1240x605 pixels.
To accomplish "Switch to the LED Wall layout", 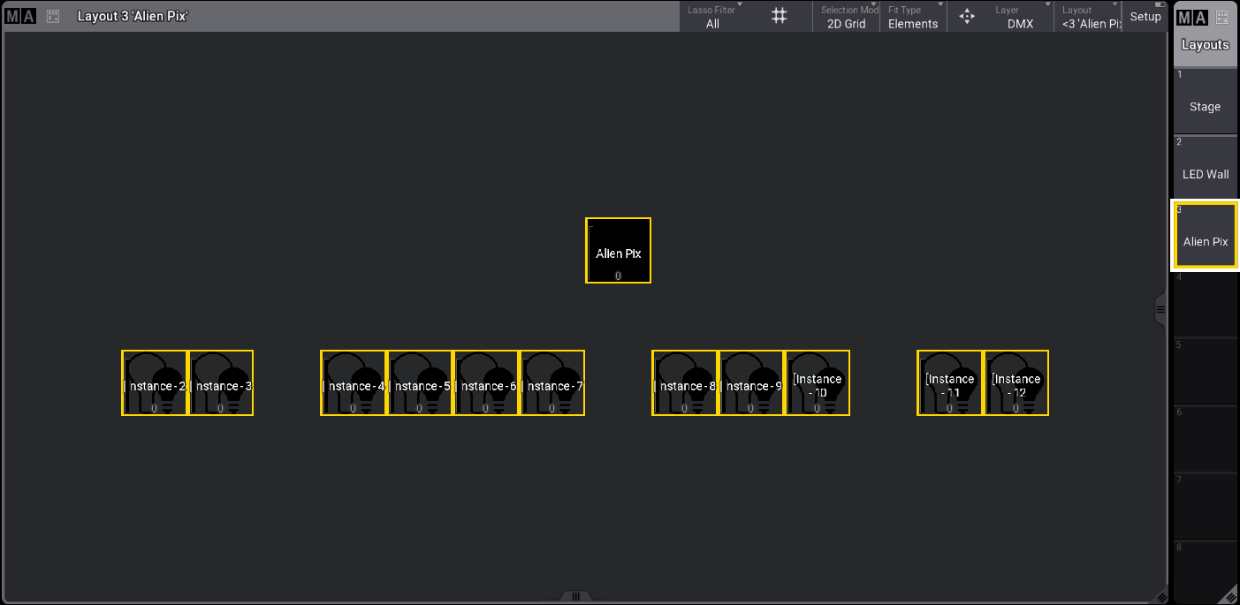I will (1205, 169).
